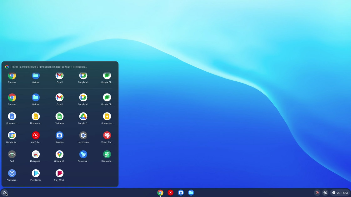Start Google Meet from the recent apps row above the divider
351x197 pixels.
pyautogui.click(x=83, y=76)
